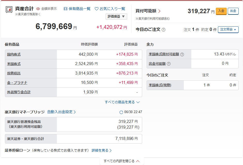This screenshot has width=243, height=165.
Task: Click the 約定 0 件 count in header
Action: 209,29
